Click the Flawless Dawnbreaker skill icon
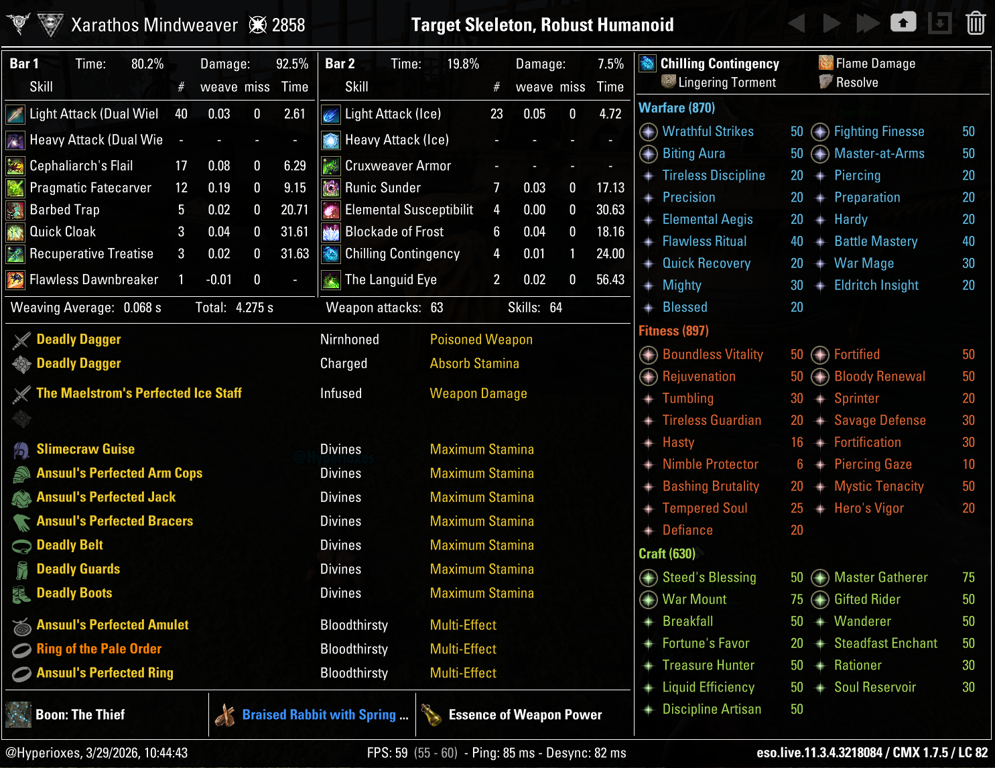 pyautogui.click(x=15, y=279)
